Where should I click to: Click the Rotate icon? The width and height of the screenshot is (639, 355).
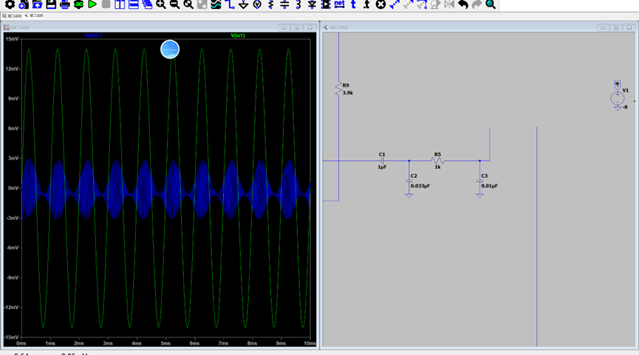[436, 4]
